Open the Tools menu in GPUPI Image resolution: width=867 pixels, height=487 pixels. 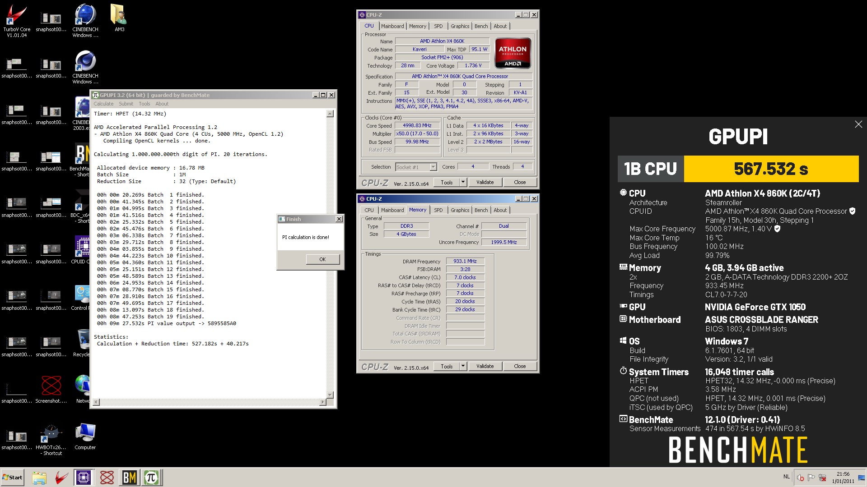tap(144, 104)
